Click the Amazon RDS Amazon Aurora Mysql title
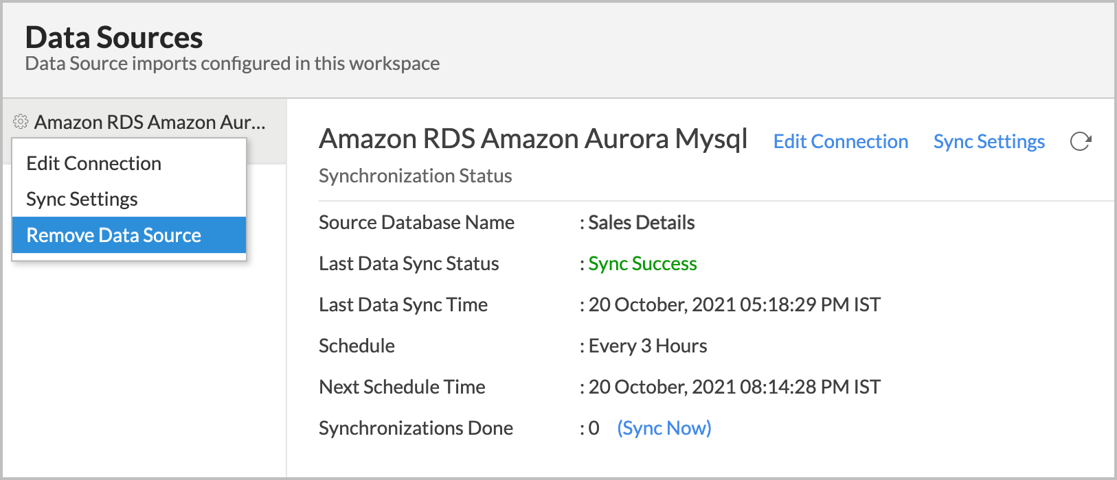The image size is (1117, 480). (533, 139)
